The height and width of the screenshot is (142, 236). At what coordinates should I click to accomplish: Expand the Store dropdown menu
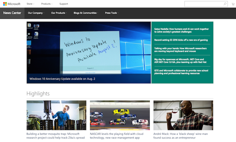[30, 4]
